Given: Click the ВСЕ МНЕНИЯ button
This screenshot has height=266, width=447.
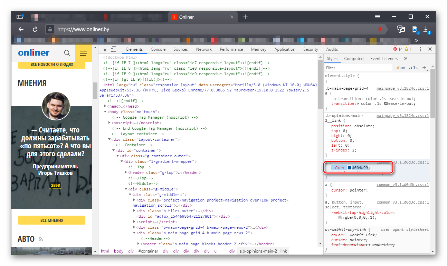Looking at the screenshot, I should pos(51,220).
